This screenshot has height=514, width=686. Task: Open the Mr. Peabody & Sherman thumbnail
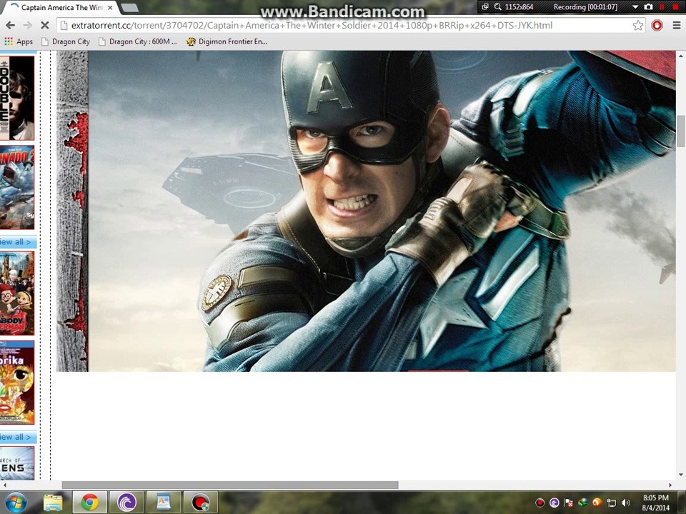point(17,293)
